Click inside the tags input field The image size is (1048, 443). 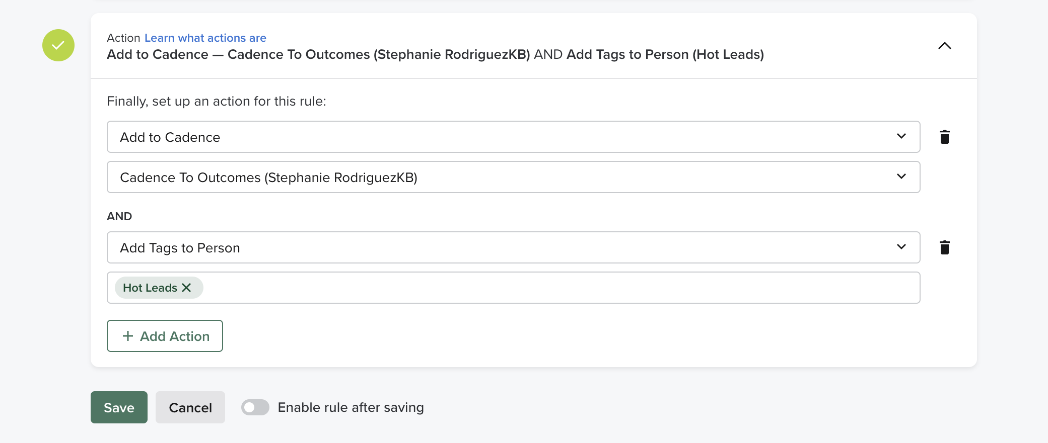pos(453,287)
